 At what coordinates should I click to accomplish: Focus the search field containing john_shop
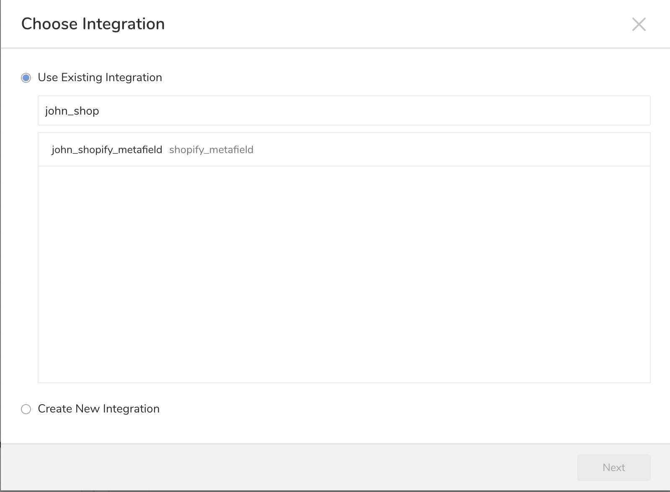coord(343,110)
